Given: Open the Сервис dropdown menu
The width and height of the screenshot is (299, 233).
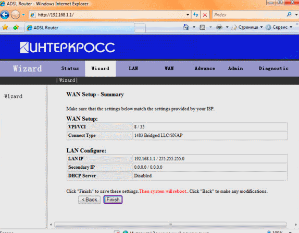Looking at the screenshot, I should point(279,27).
